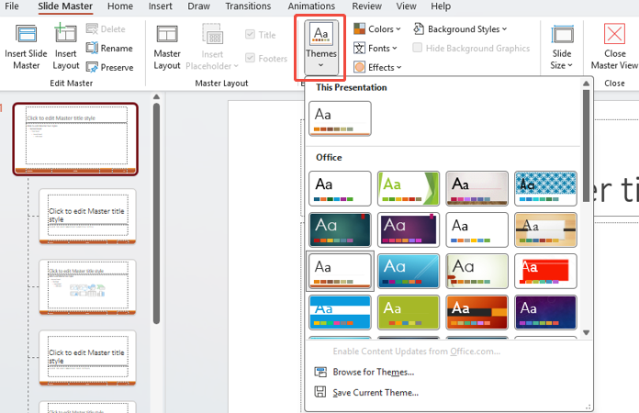Apply the default white Office theme

(340, 188)
